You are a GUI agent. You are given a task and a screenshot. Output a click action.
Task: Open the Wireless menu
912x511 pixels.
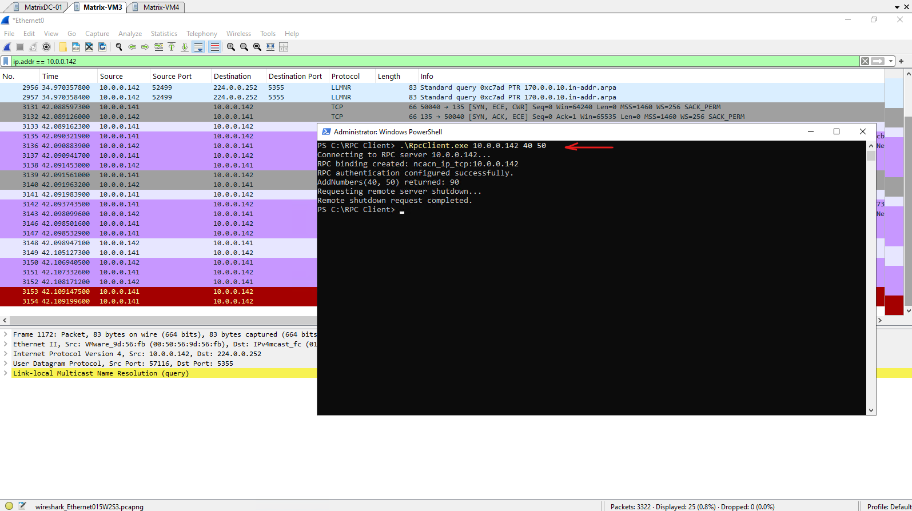click(238, 34)
